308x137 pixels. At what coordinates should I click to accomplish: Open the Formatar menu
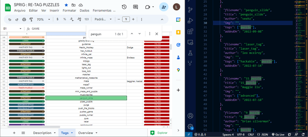(x=69, y=11)
